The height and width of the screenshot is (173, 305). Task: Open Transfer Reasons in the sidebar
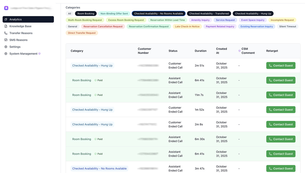21,33
